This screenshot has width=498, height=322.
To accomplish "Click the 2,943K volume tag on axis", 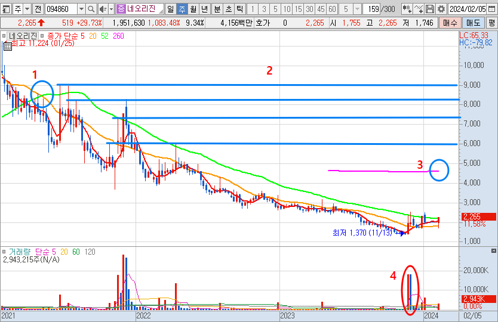I will (478, 299).
